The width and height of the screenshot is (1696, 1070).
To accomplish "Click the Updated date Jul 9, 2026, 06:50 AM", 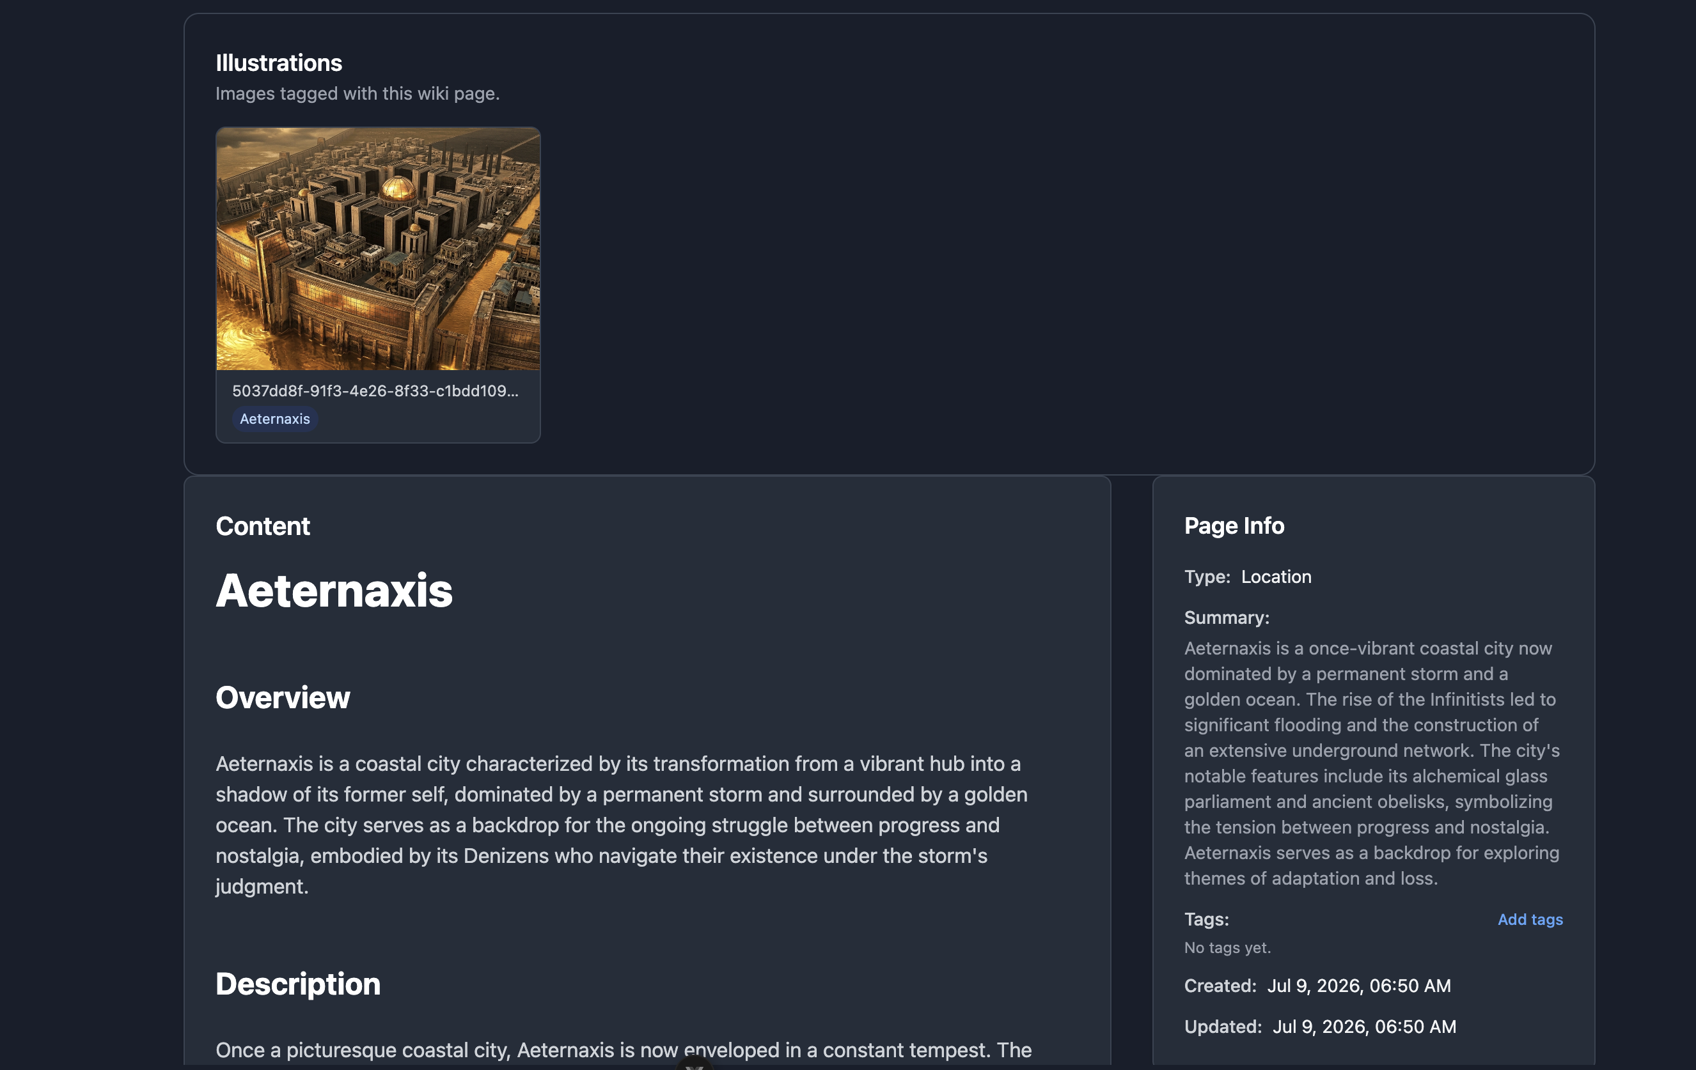I will click(x=1364, y=1027).
